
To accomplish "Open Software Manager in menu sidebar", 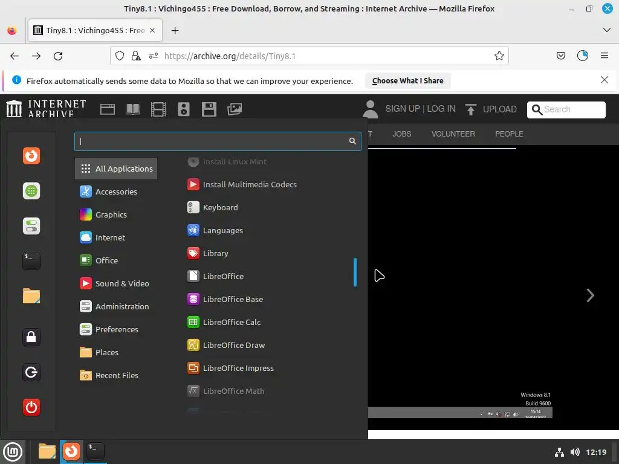I will [31, 191].
